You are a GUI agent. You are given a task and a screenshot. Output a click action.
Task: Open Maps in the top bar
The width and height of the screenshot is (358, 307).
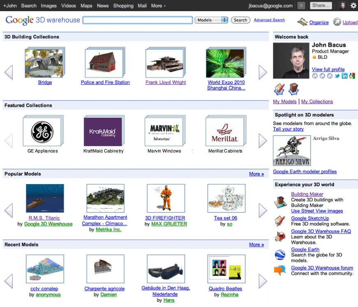coord(86,6)
